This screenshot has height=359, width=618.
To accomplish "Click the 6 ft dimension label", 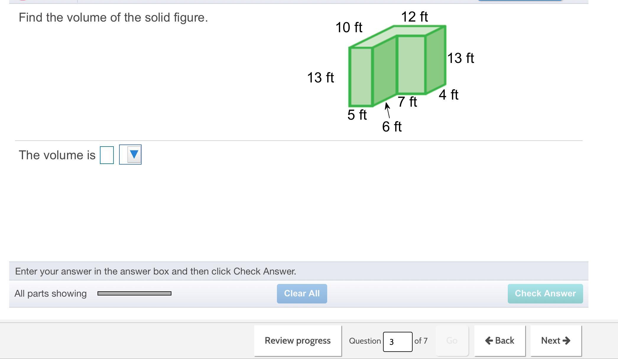I will coord(392,127).
